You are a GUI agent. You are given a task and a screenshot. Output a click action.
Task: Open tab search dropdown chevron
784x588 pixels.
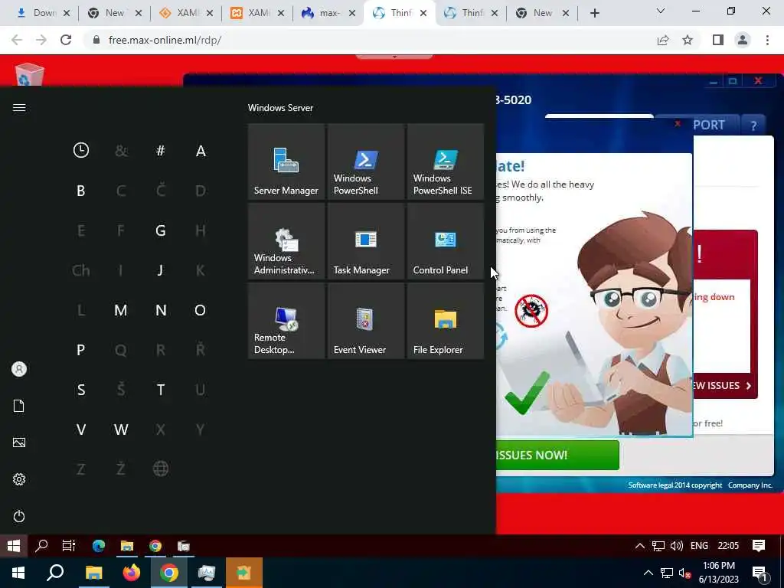click(x=660, y=11)
